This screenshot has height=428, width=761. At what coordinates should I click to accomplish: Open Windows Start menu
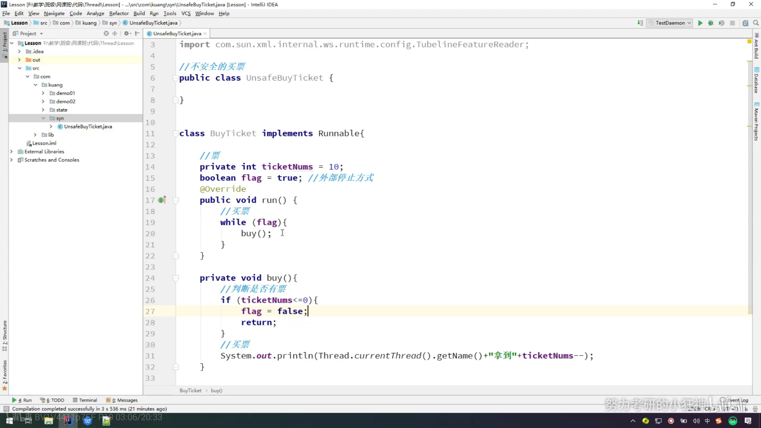coord(9,421)
